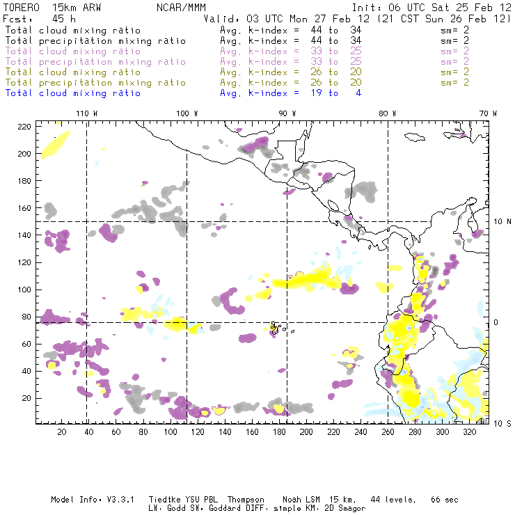
Task: Click blue 'Avg. k-index = 19 to 4' text
Action: coord(291,93)
